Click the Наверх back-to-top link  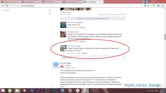[6, 10]
